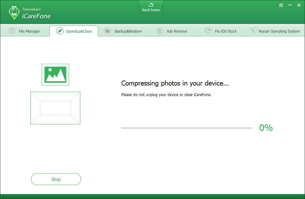Open the File Manager tab
This screenshot has width=305, height=199.
click(25, 31)
